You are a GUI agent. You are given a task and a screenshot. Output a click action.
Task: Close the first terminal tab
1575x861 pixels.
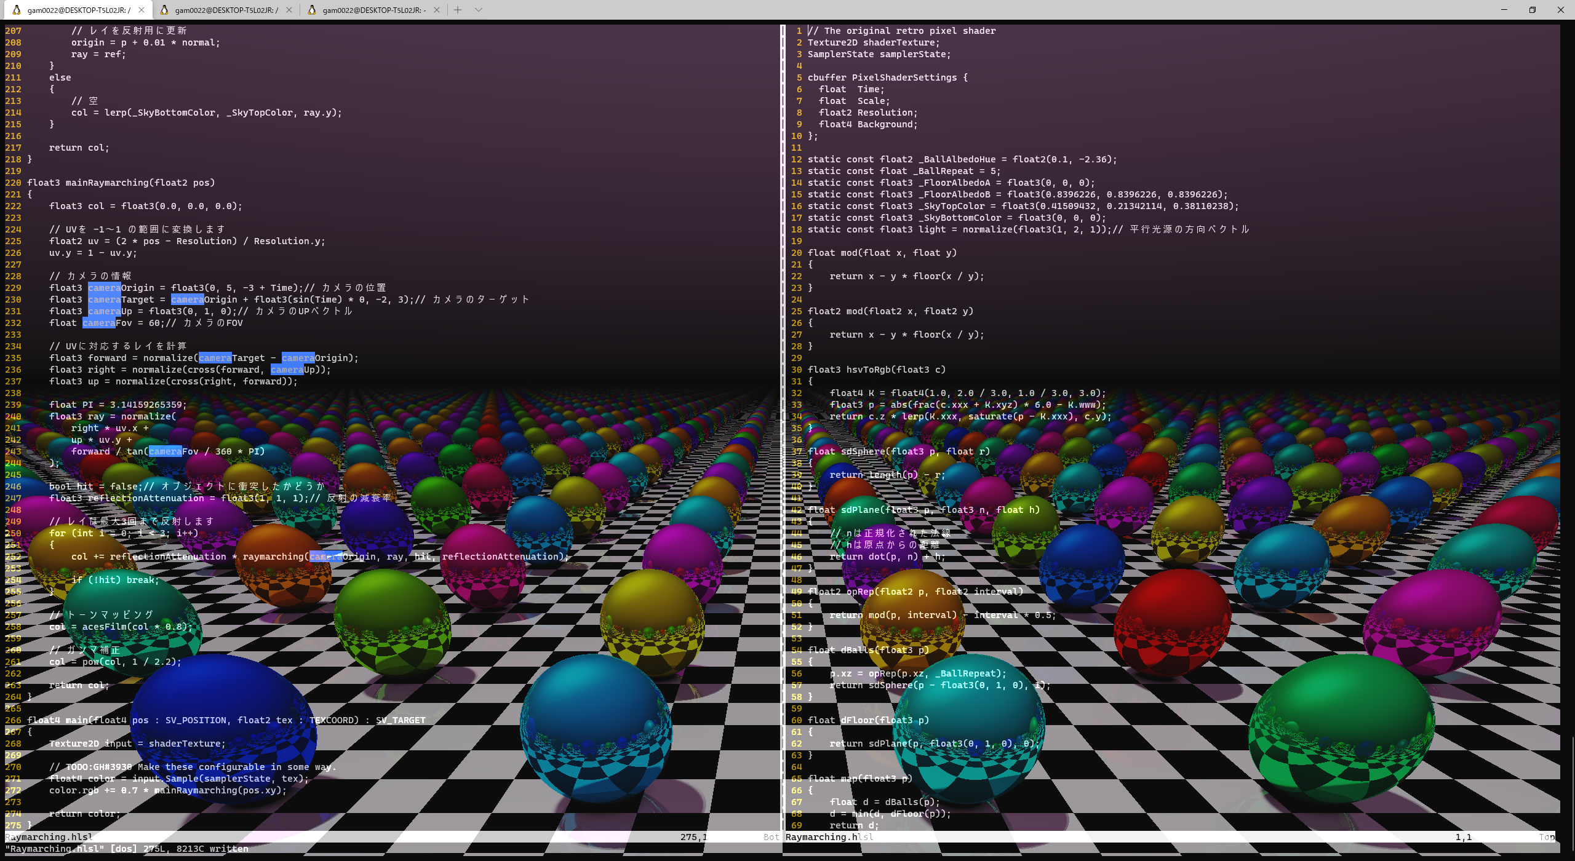(x=142, y=10)
